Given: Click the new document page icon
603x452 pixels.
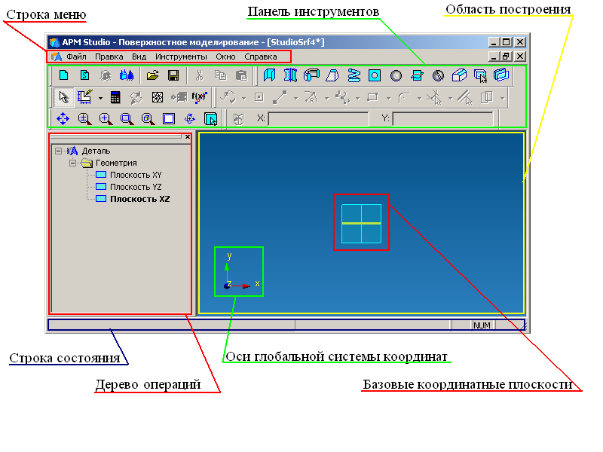Looking at the screenshot, I should pos(64,75).
